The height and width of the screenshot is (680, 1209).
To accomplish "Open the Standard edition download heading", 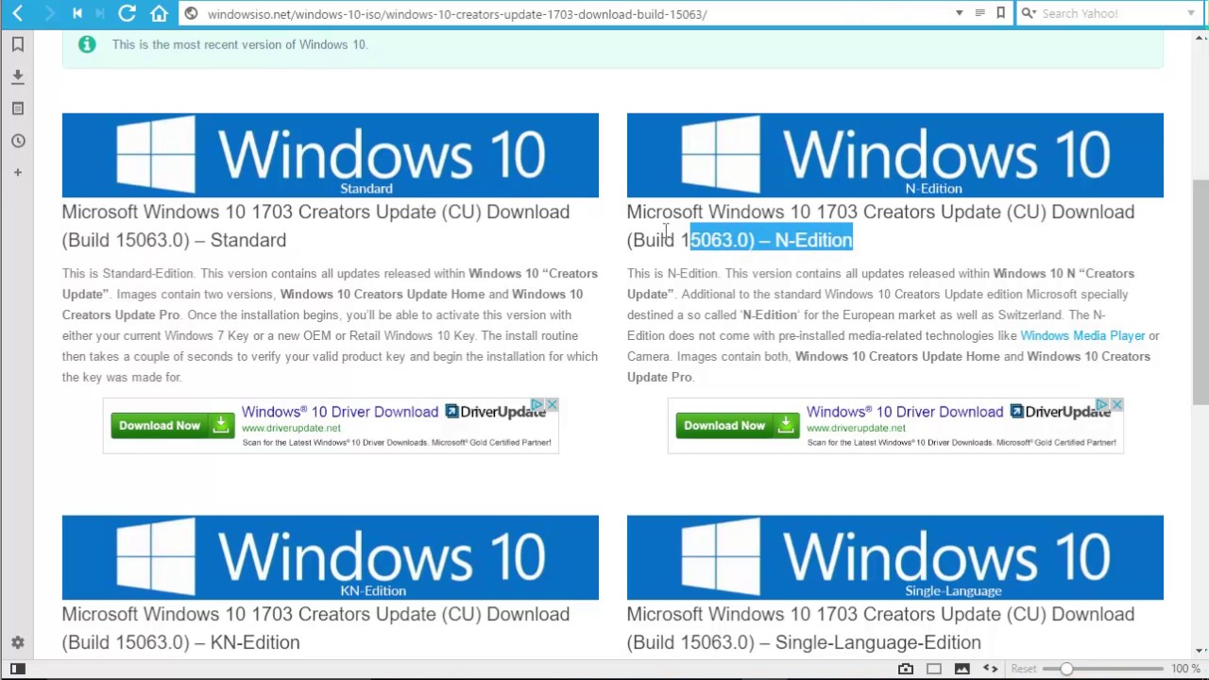I will (315, 226).
